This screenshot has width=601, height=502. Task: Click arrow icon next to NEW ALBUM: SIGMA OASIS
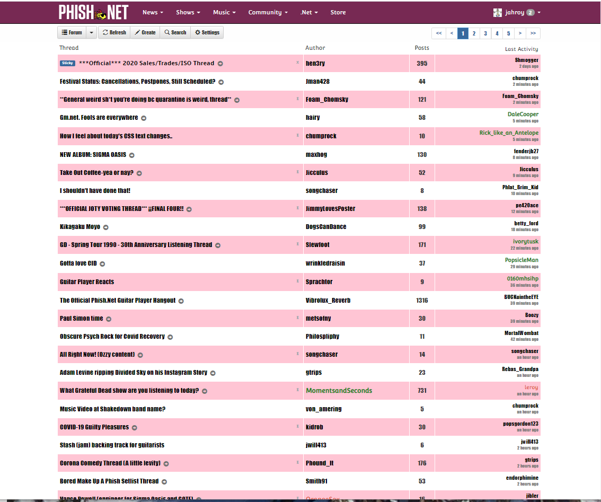tap(132, 155)
